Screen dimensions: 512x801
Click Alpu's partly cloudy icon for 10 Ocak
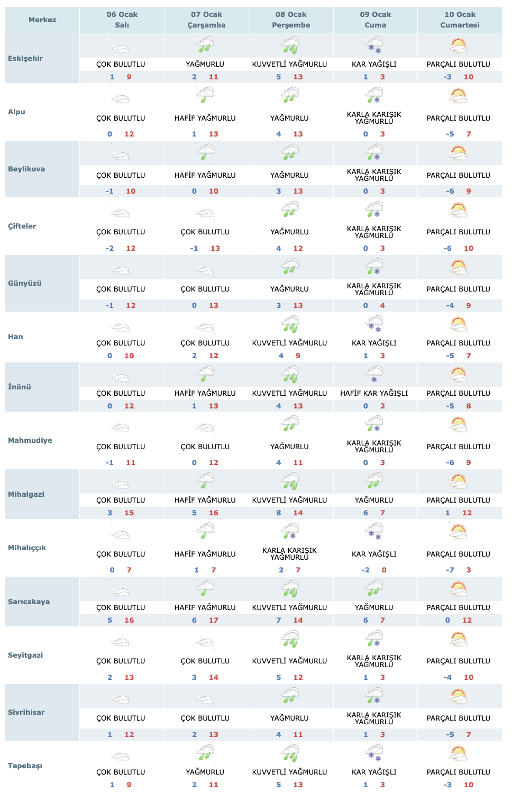click(x=459, y=97)
